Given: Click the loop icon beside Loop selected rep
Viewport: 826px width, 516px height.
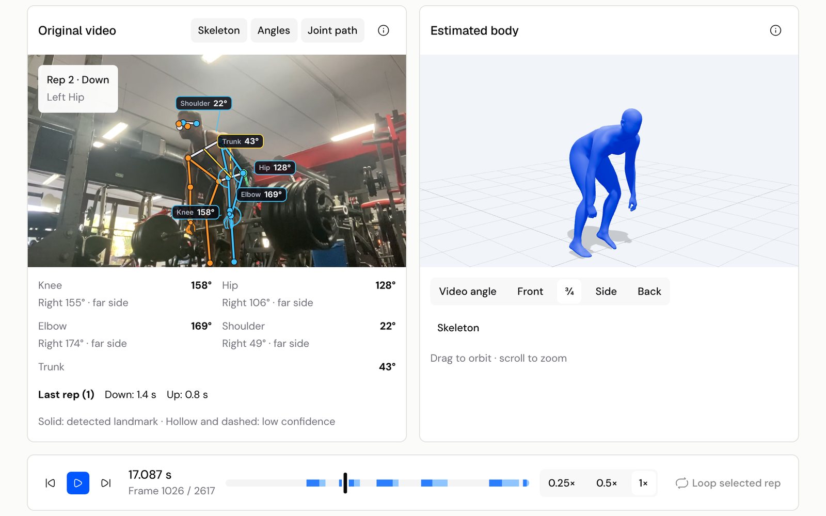Looking at the screenshot, I should pos(681,483).
